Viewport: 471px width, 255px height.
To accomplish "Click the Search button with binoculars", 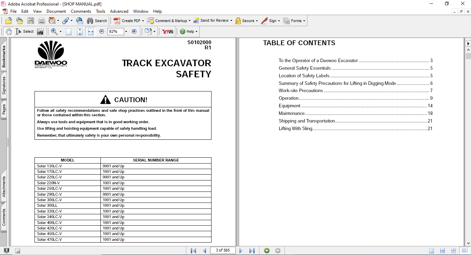I will click(97, 21).
